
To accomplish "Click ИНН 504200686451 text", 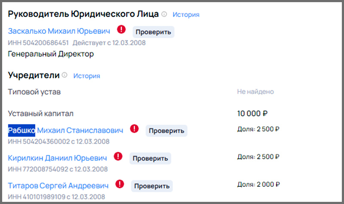I will pyautogui.click(x=38, y=43).
